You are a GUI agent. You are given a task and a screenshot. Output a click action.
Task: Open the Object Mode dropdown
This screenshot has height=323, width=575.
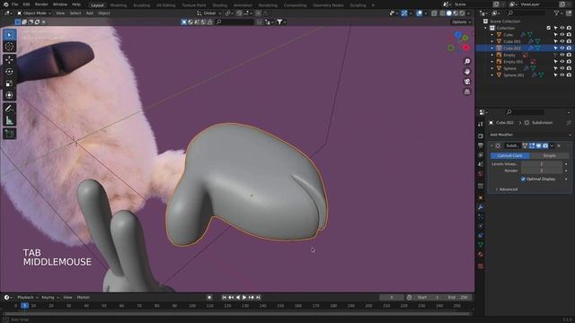34,13
